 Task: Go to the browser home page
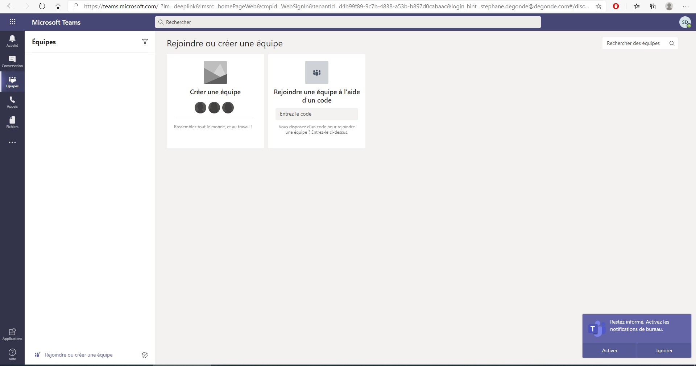(x=58, y=6)
